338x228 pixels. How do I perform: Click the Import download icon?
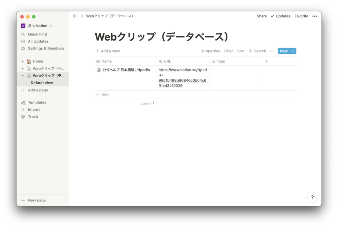[x=23, y=110]
